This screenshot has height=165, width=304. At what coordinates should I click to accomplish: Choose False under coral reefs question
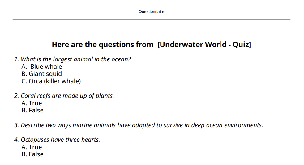click(32, 110)
